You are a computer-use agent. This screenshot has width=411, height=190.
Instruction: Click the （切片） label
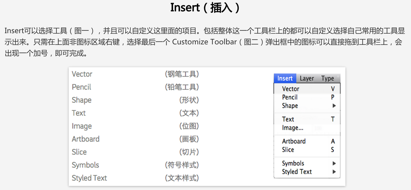[x=189, y=152]
